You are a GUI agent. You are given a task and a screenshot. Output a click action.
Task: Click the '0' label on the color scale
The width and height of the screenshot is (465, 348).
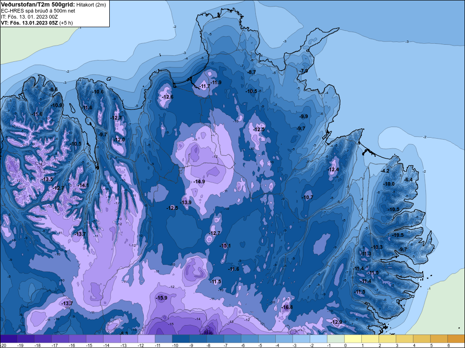(x=345, y=345)
